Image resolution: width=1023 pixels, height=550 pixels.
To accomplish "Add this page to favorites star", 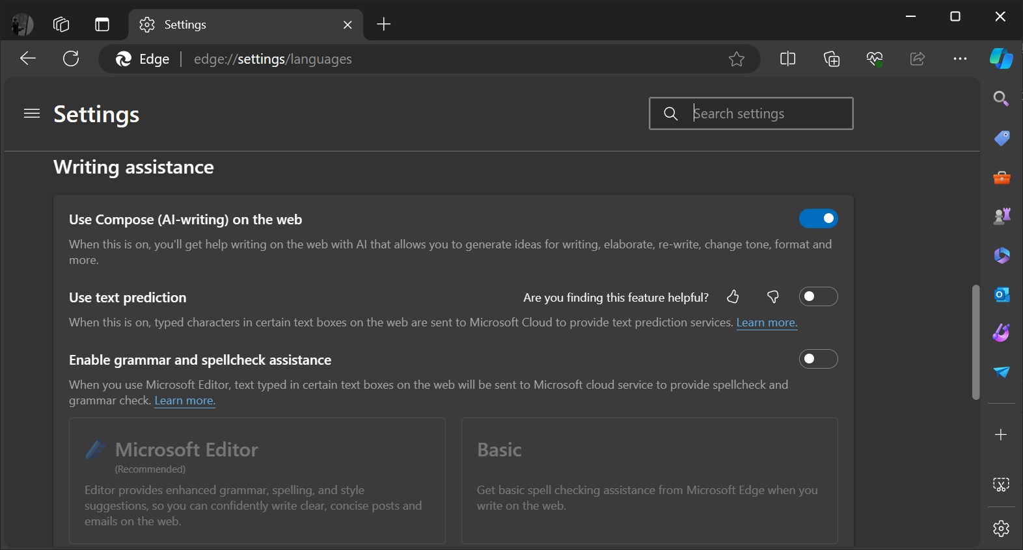I will click(x=737, y=59).
